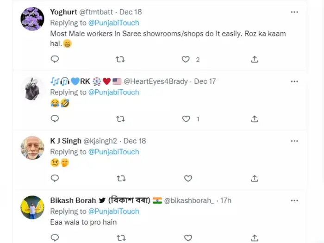This screenshot has height=243, width=324.
Task: Open @PunjabiTouch link in Yoghurt's reply
Action: pyautogui.click(x=113, y=23)
